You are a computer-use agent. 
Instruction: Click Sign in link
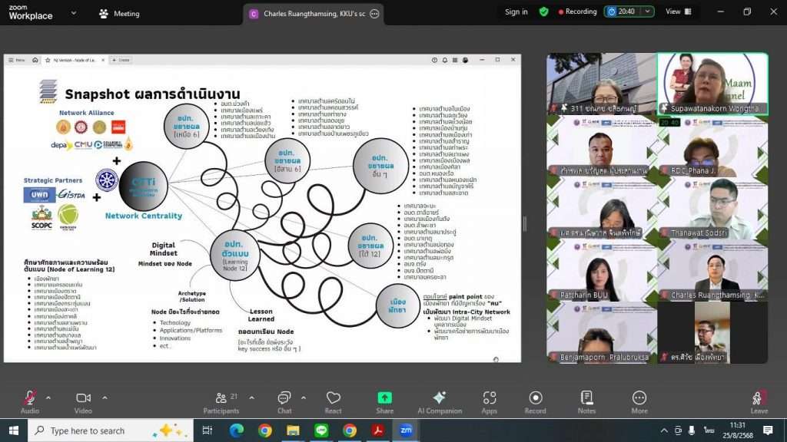(516, 12)
